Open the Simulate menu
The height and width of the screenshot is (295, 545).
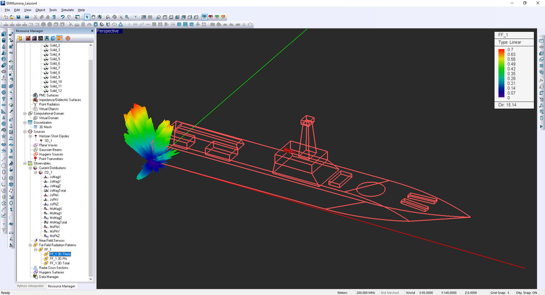point(67,10)
